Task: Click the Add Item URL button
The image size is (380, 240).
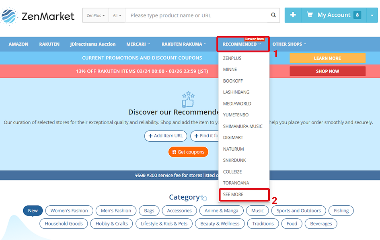Action: 166,136
